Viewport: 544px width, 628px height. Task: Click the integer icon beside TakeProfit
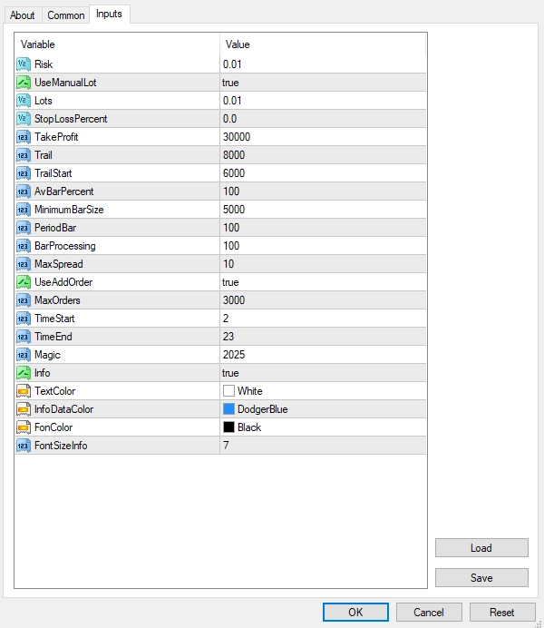tap(24, 137)
